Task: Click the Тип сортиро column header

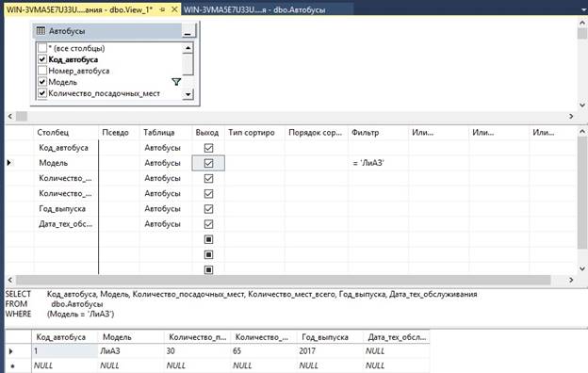Action: coord(254,132)
